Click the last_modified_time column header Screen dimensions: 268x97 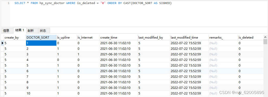[189, 37]
